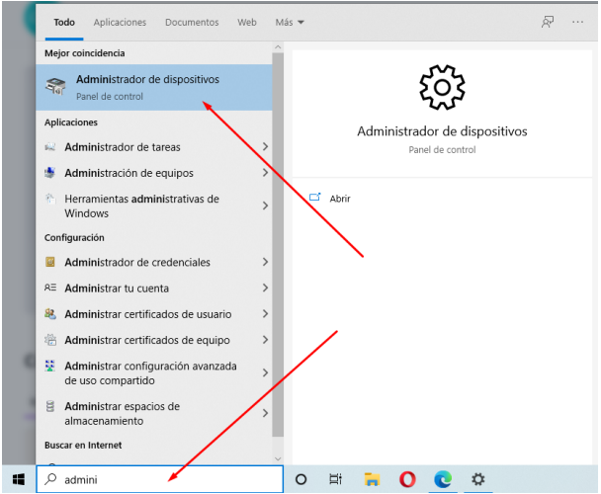Click the Administrador de credenciales icon
The width and height of the screenshot is (601, 494).
click(x=50, y=263)
